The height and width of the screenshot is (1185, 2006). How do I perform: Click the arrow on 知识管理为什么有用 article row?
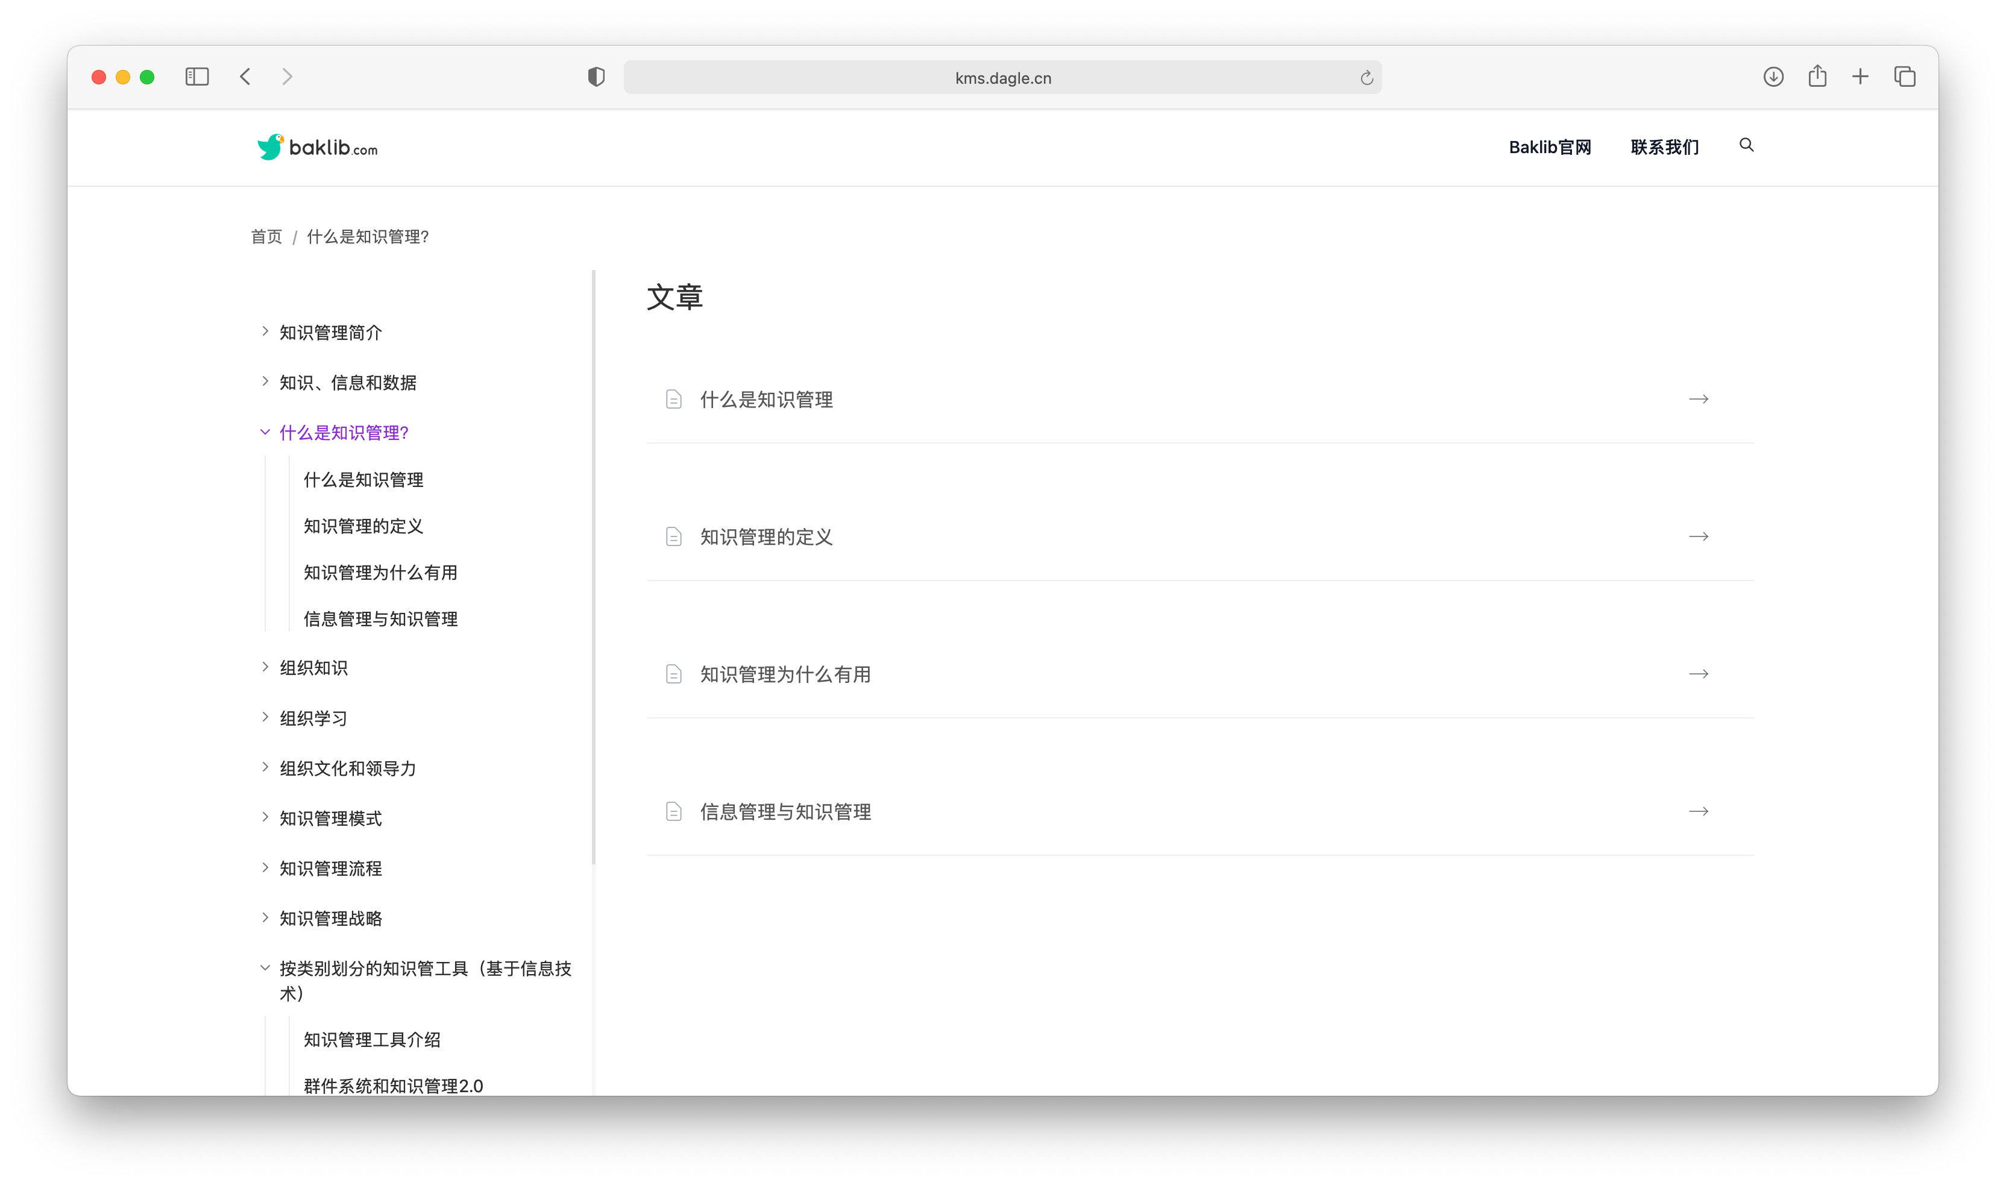(1699, 674)
